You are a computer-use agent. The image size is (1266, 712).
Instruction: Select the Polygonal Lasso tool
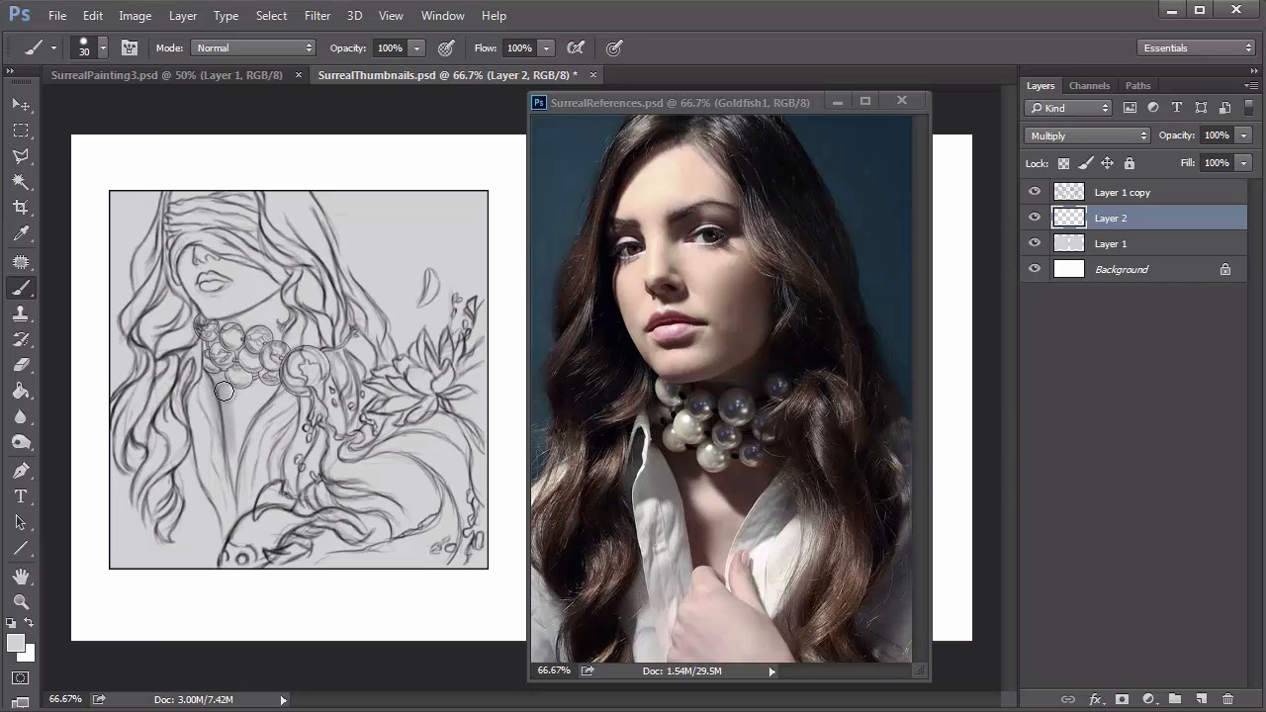[x=21, y=155]
